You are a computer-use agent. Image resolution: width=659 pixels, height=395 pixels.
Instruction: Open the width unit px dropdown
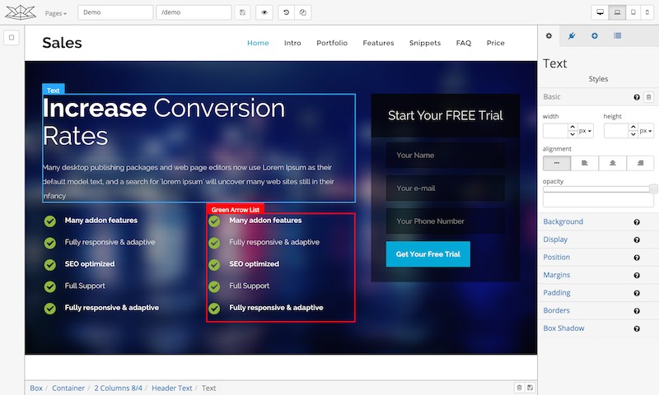pos(585,131)
